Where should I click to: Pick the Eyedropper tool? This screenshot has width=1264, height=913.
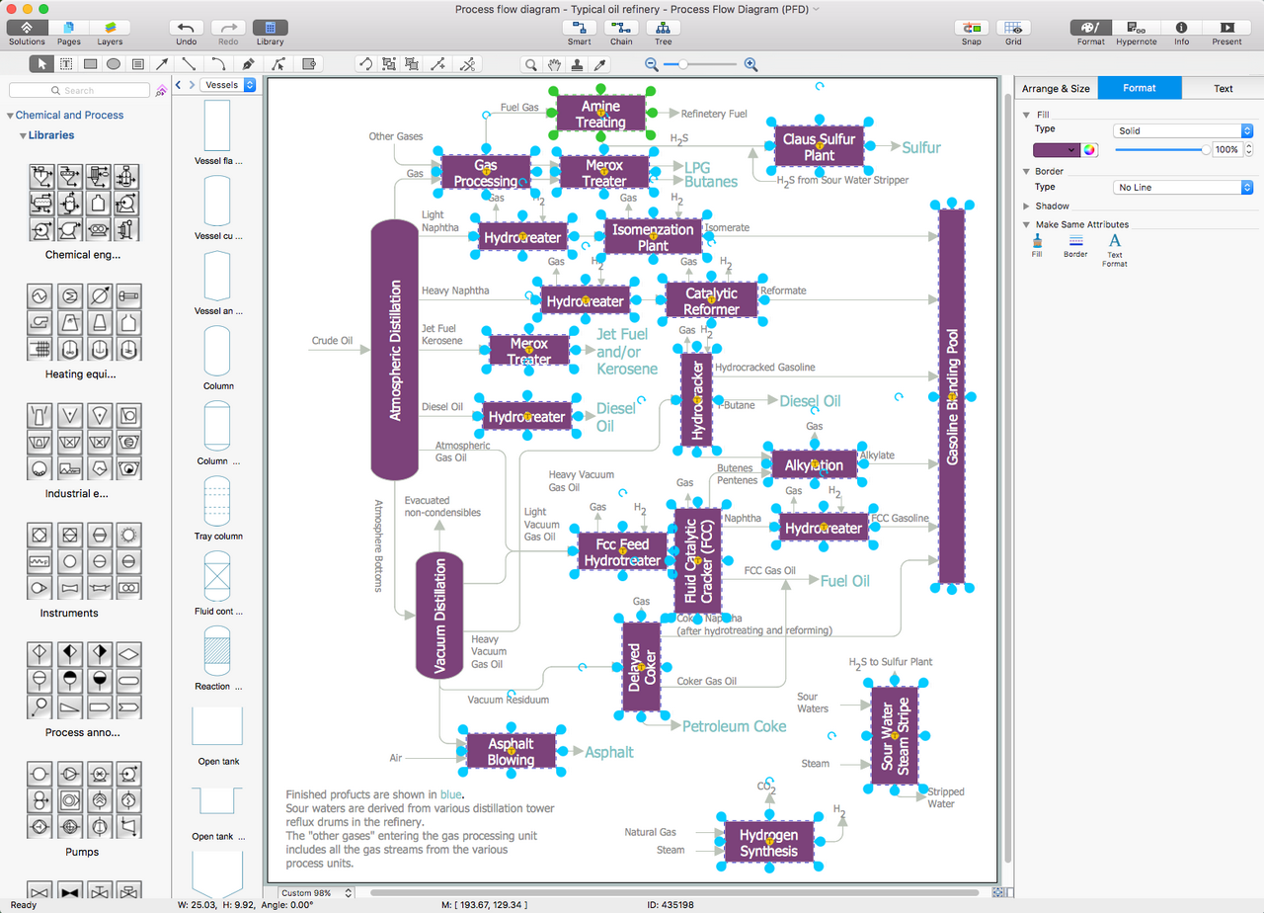(x=598, y=64)
